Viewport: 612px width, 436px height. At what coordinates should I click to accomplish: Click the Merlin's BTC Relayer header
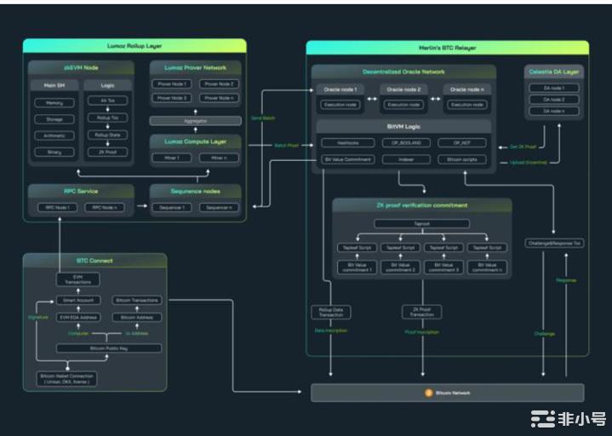pyautogui.click(x=448, y=46)
